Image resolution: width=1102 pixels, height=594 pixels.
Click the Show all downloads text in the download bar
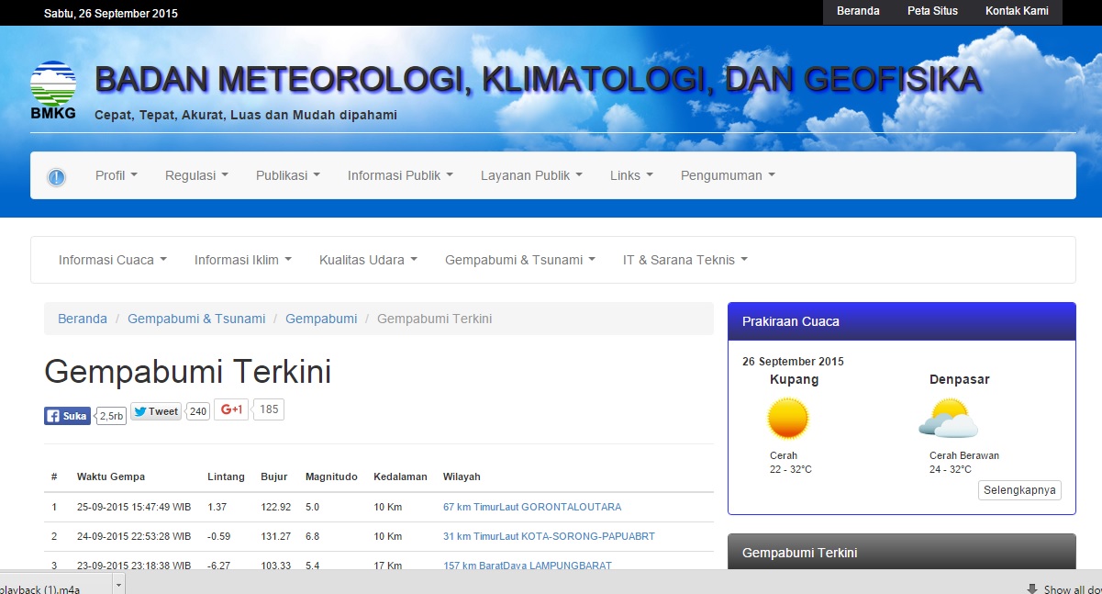(1072, 589)
